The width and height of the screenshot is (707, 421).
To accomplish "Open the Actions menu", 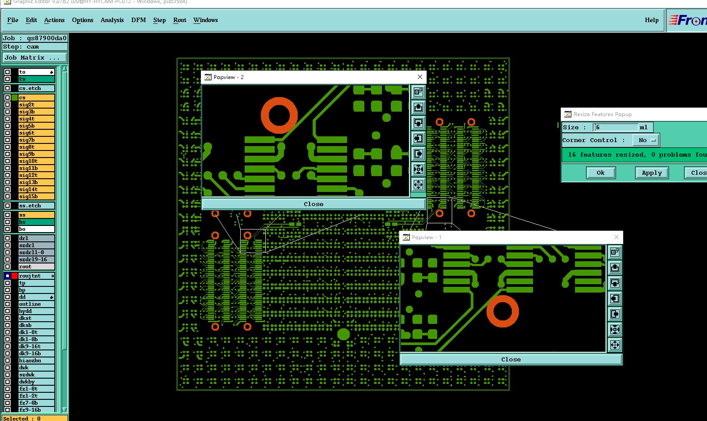I will click(54, 20).
